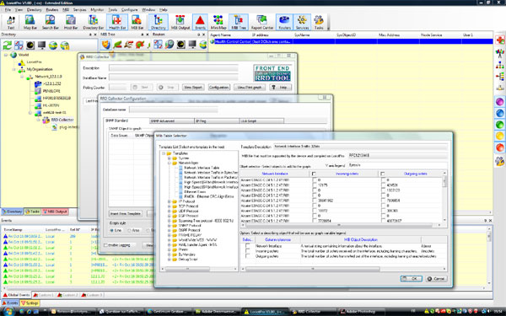Select the Area graph style radio button
506x316 pixels.
click(x=129, y=230)
